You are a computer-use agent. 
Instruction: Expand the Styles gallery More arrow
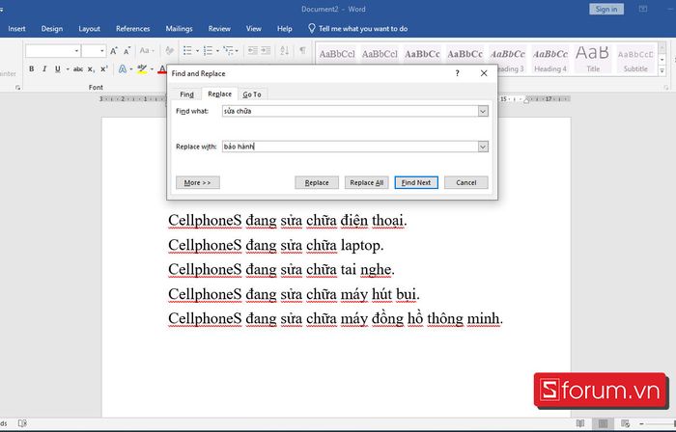[x=662, y=71]
